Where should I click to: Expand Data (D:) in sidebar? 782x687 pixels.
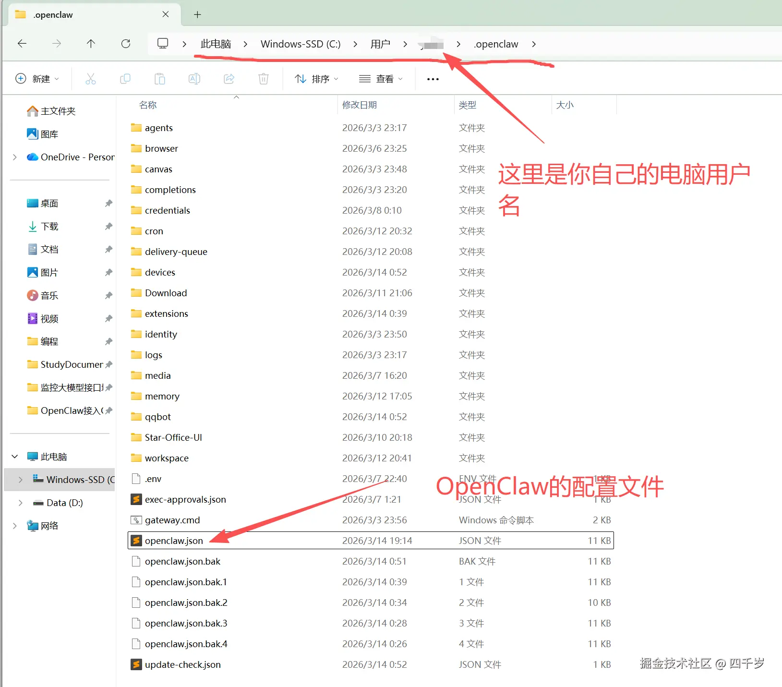[x=20, y=503]
